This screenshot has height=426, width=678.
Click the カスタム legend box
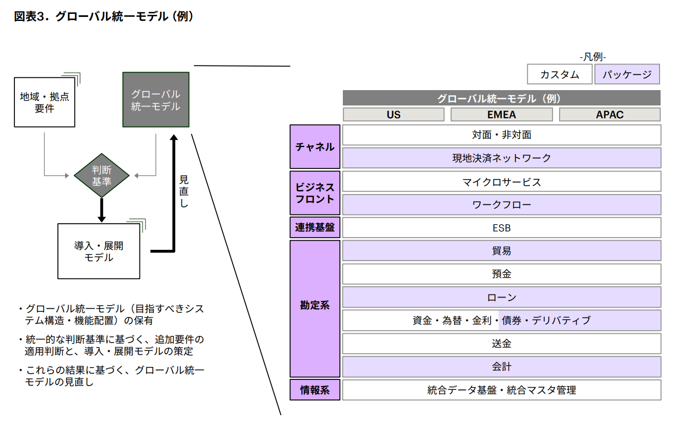(560, 74)
